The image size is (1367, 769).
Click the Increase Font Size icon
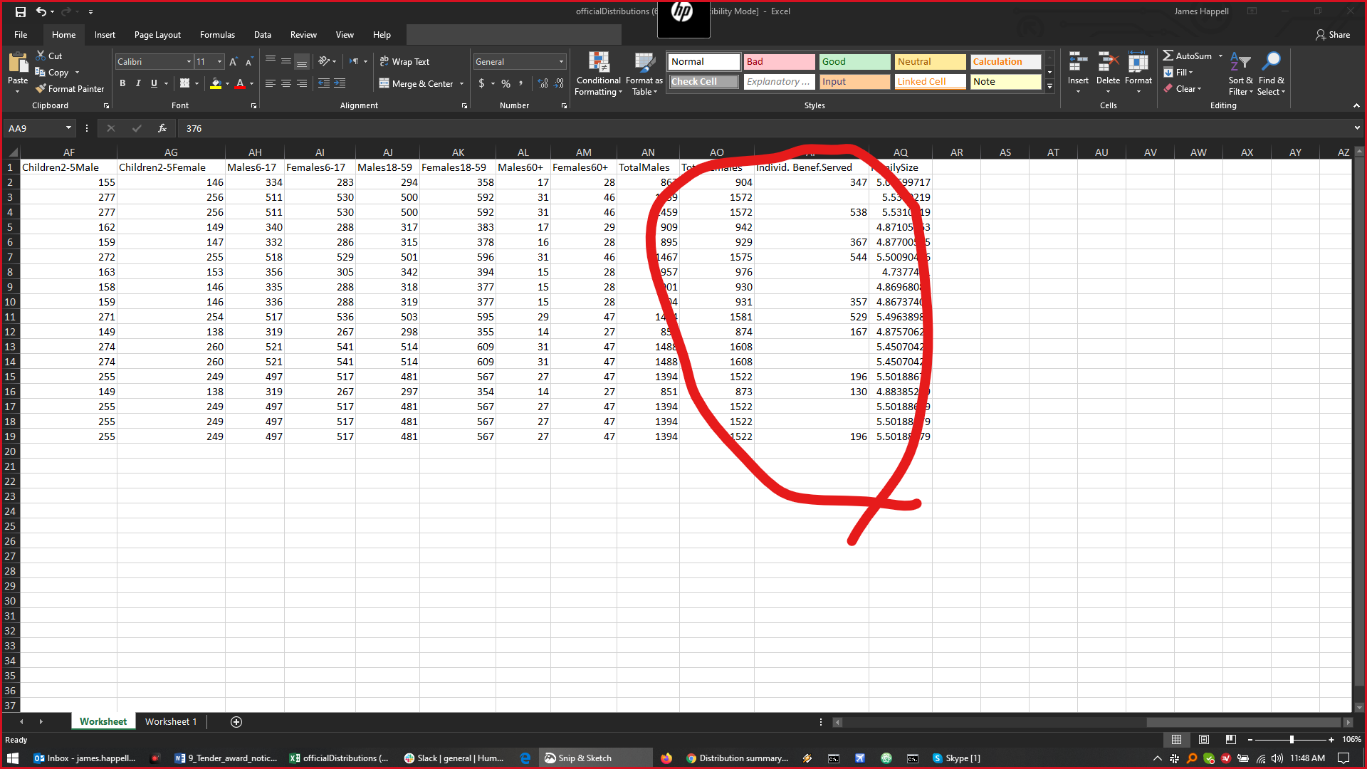click(233, 61)
